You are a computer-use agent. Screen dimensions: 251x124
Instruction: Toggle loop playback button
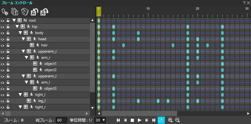[x=161, y=120]
